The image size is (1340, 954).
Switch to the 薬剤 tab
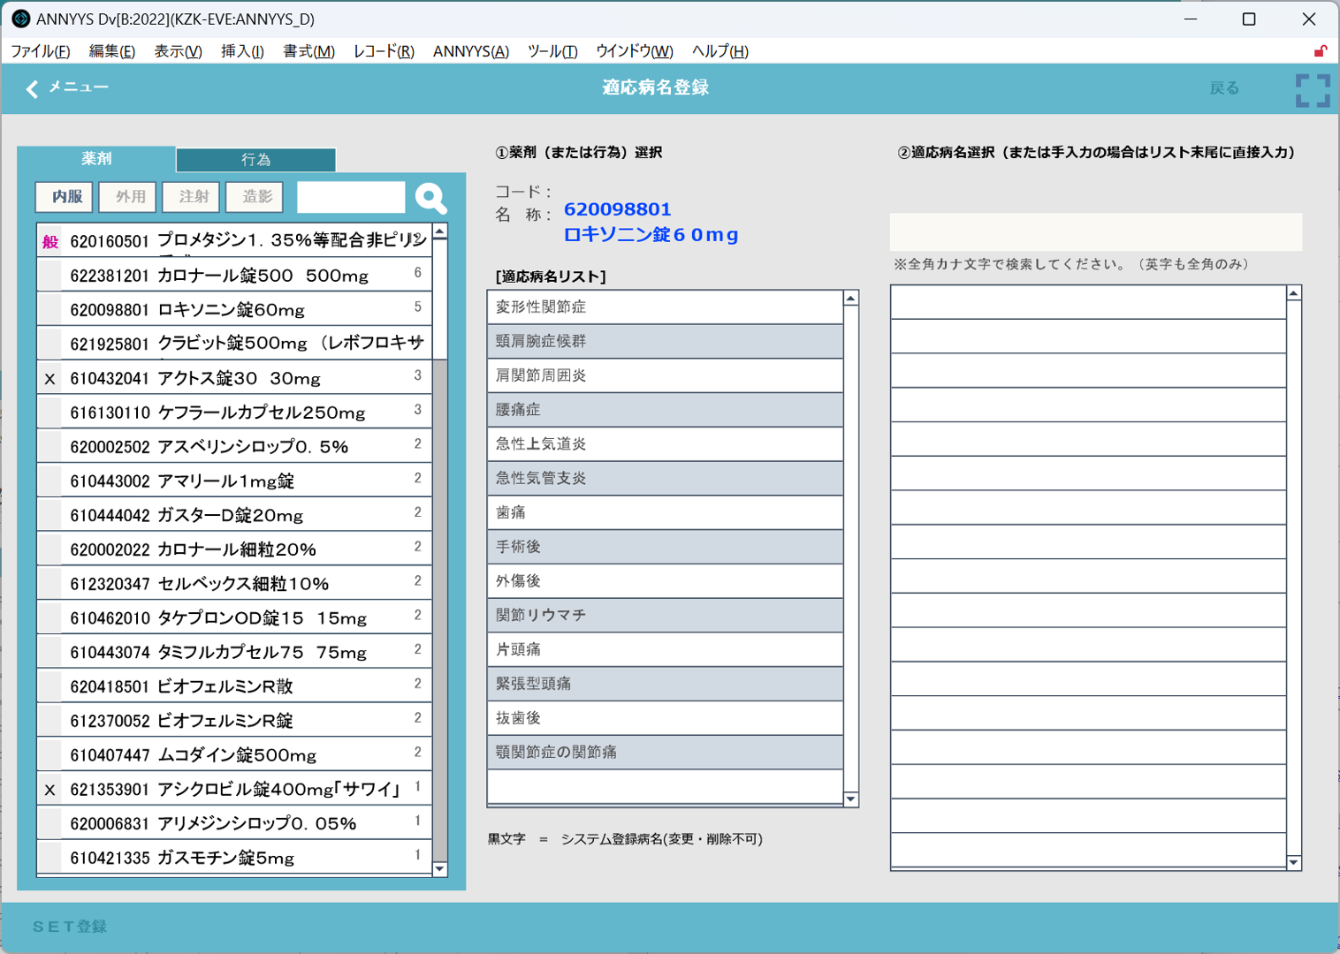(x=96, y=159)
